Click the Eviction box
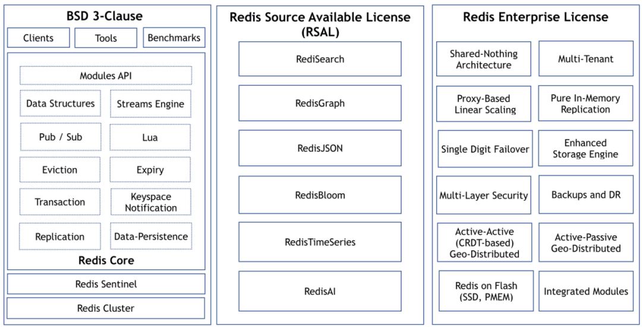The width and height of the screenshot is (642, 327). (60, 169)
